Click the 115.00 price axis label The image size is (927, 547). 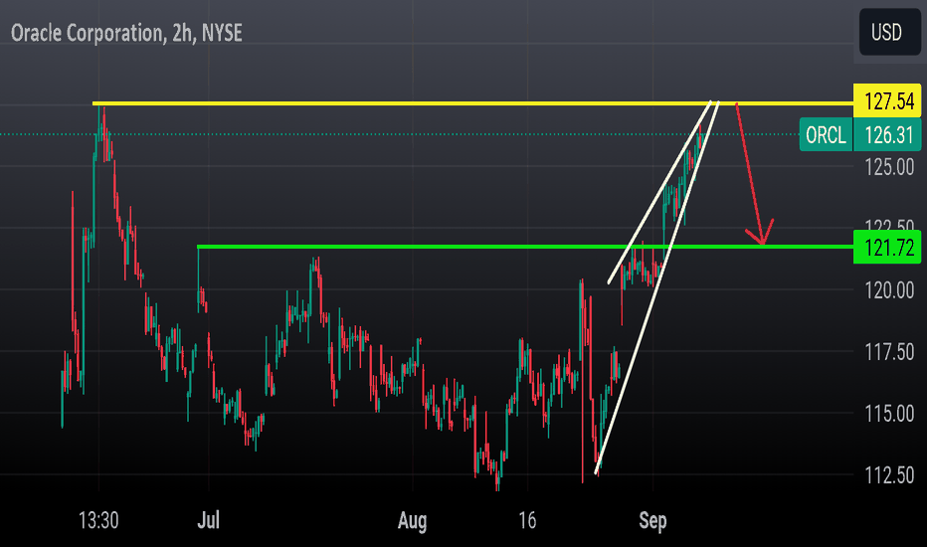[889, 414]
